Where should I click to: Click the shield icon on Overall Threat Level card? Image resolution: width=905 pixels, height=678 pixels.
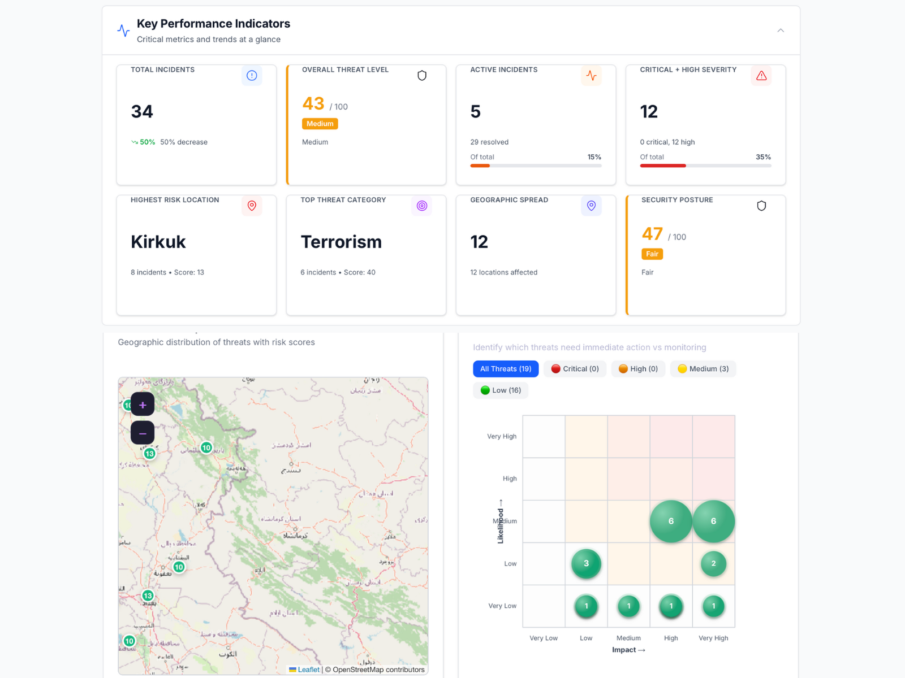[422, 75]
